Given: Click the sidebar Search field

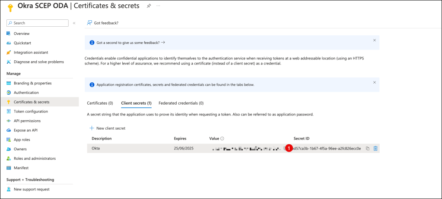Looking at the screenshot, I should click(38, 23).
